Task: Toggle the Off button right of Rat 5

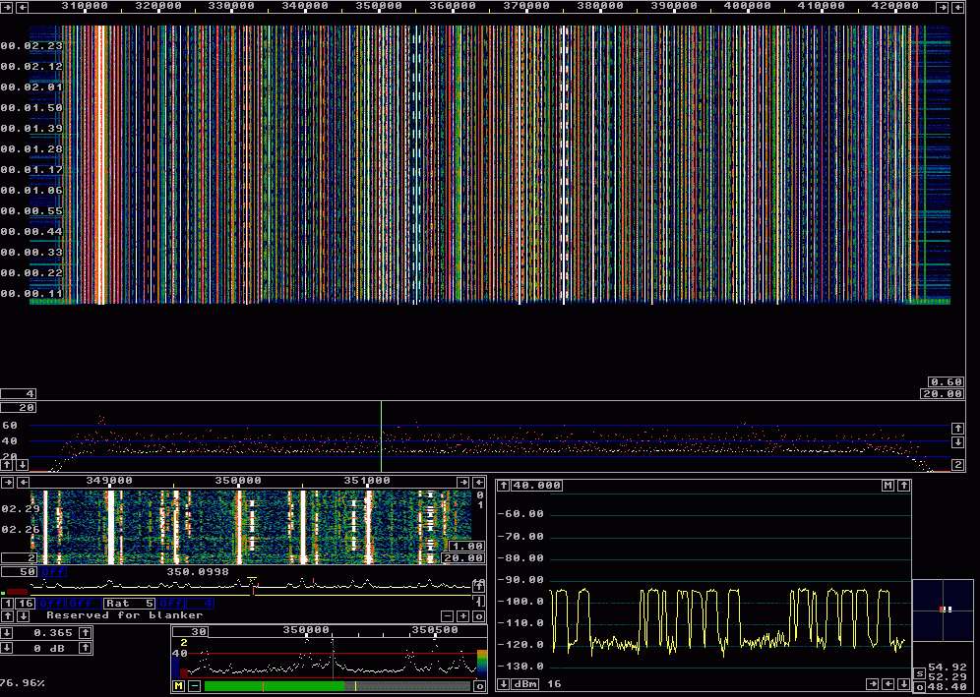Action: click(170, 604)
